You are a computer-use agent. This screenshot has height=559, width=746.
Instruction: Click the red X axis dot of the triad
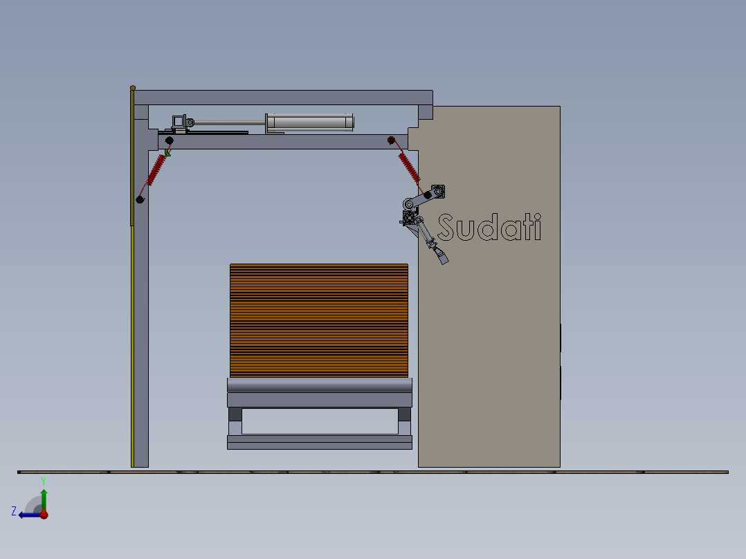44,514
